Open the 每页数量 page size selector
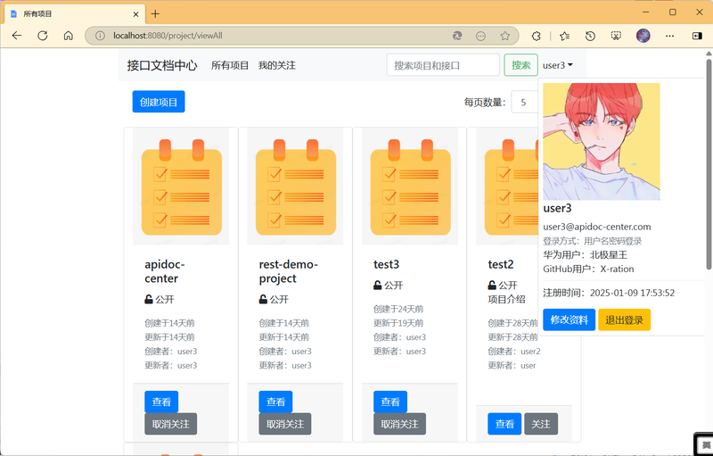The height and width of the screenshot is (456, 713). click(525, 102)
